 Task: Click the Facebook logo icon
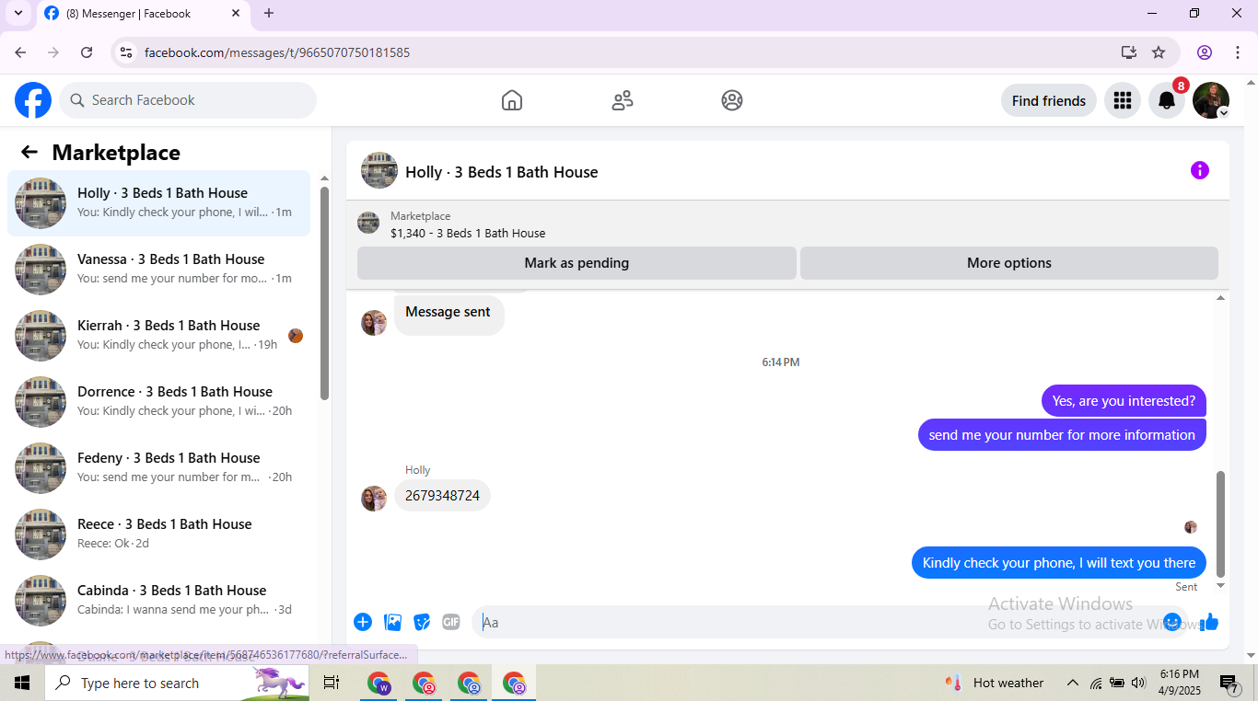(33, 100)
